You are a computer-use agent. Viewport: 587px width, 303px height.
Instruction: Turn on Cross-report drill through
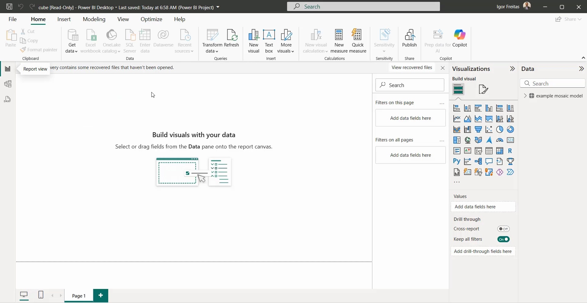coord(504,229)
